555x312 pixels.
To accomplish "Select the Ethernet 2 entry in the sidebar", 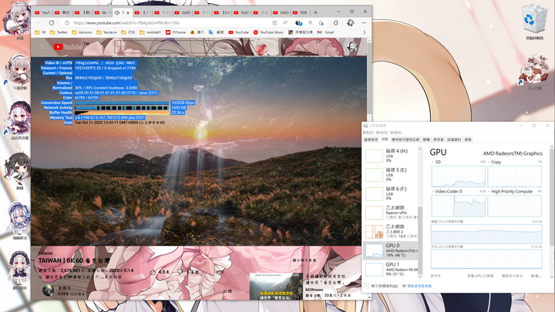I will (x=391, y=231).
